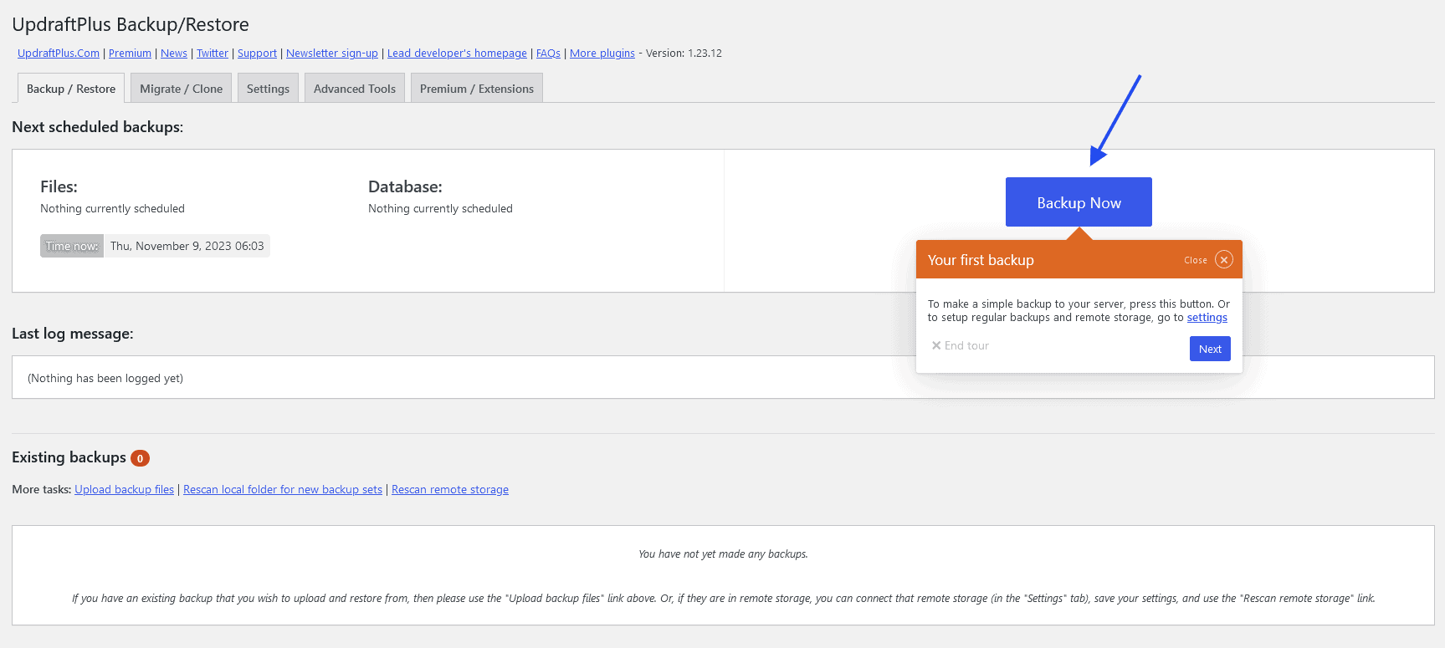Image resolution: width=1445 pixels, height=648 pixels.
Task: Go to Premium / Extensions tab
Action: 476,89
